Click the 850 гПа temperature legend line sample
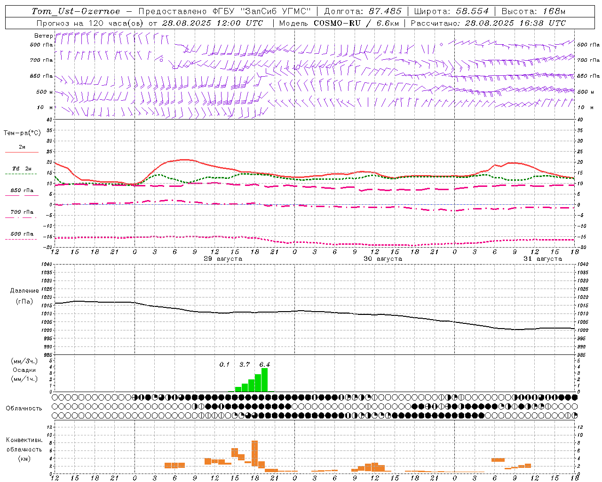Viewport: 602px width, 482px height. [x=22, y=196]
